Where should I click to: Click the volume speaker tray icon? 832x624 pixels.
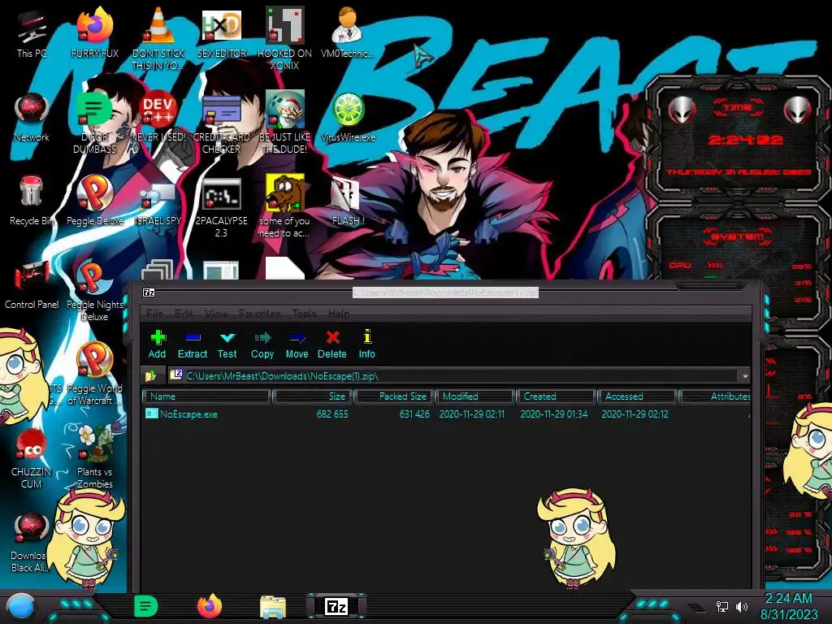741,606
